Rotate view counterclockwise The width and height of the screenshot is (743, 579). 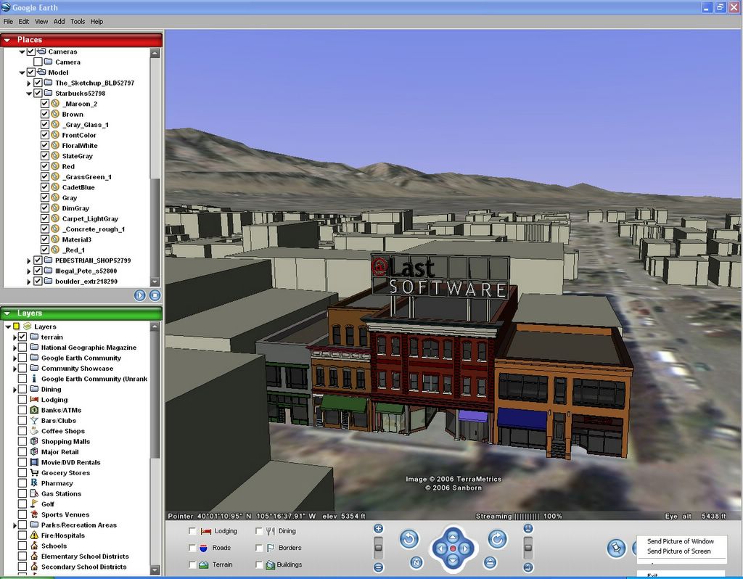[409, 538]
